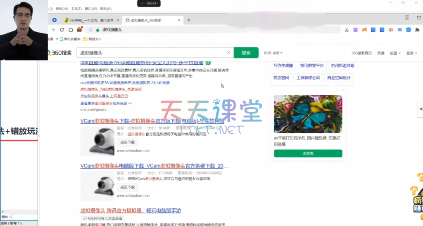423x226 pixels.
Task: Click the blue compass icon in tab bar
Action: [x=54, y=20]
